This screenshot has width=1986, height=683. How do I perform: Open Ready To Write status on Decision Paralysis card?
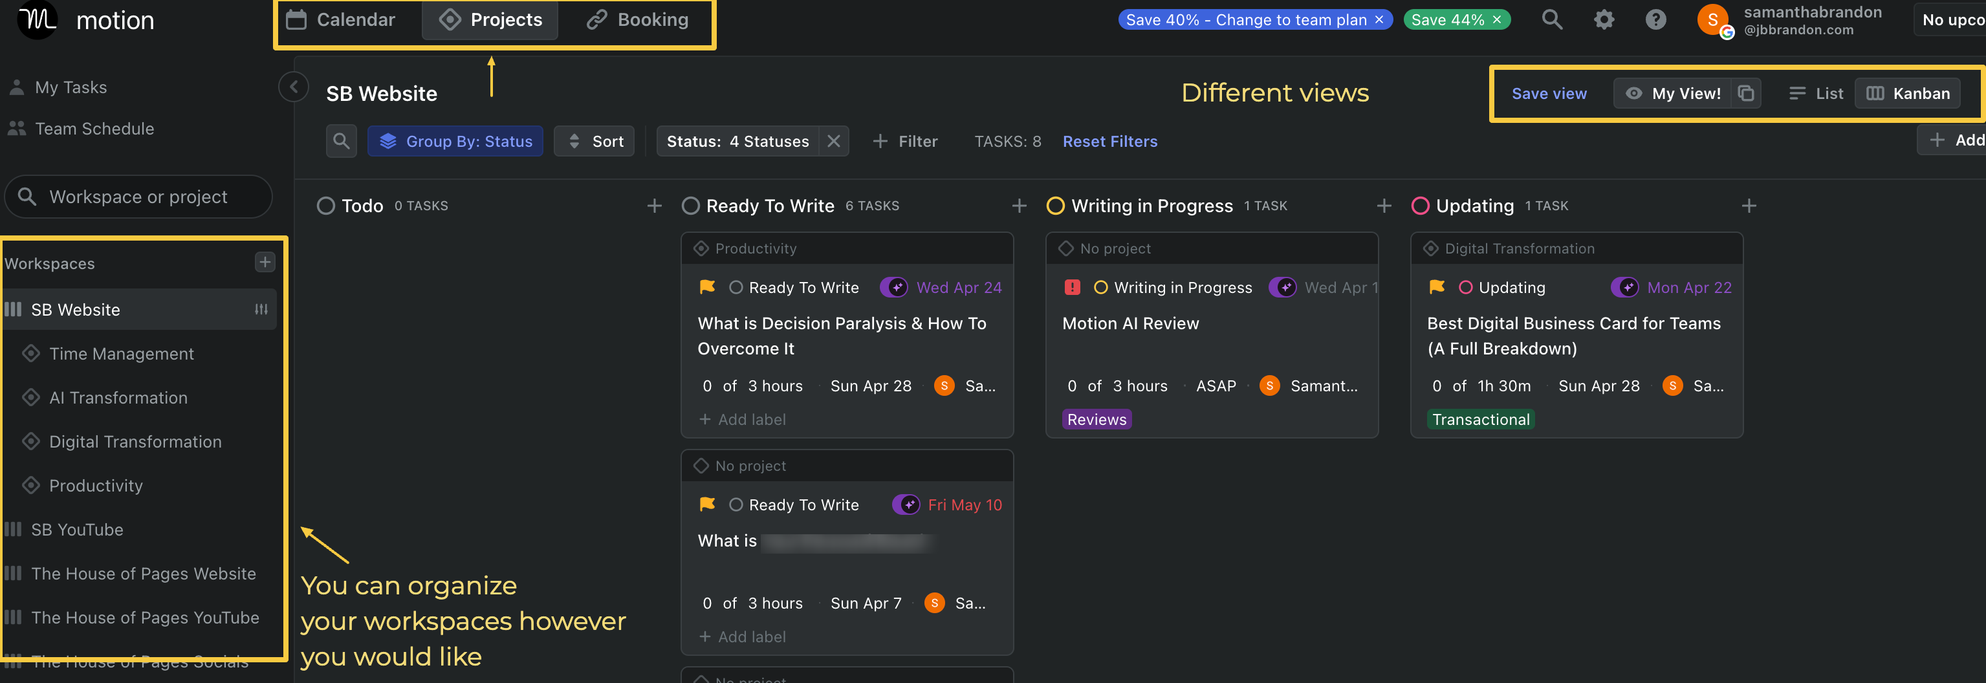point(793,288)
